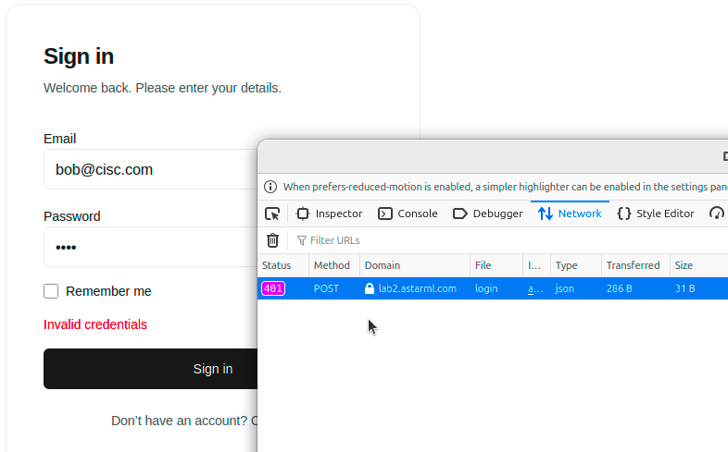Click the lock icon beside lab2.astarml.com
728x452 pixels.
[370, 288]
